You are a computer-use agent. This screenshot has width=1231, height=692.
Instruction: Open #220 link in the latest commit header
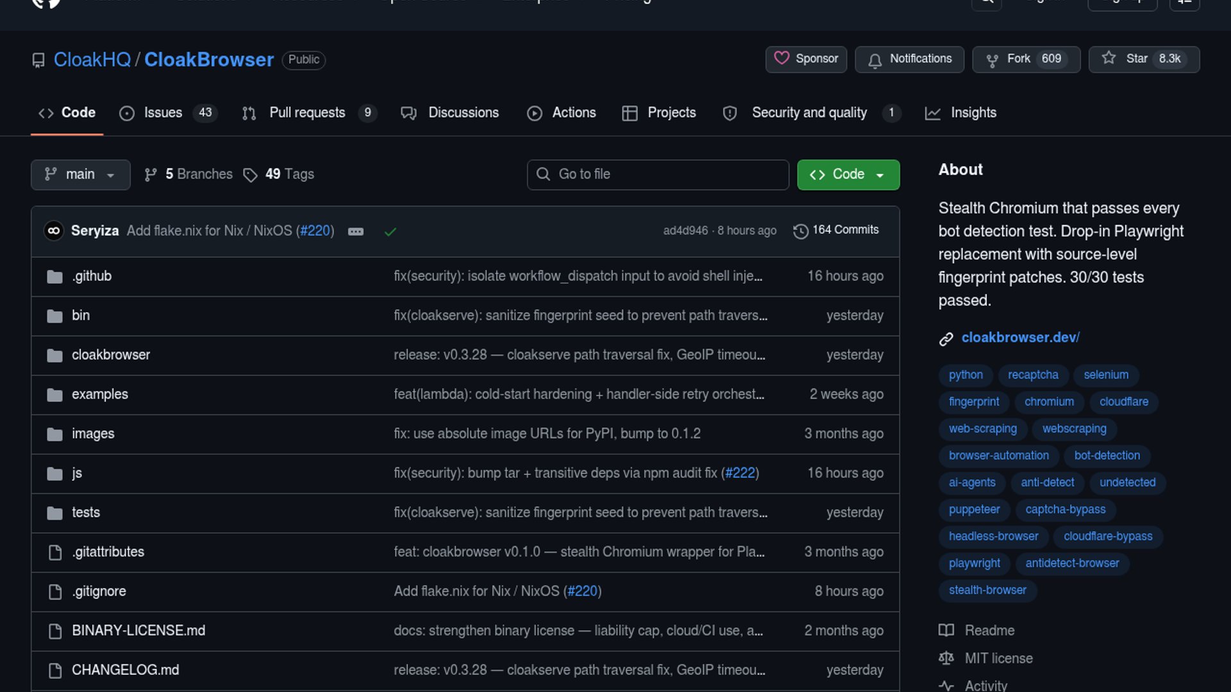pos(315,231)
